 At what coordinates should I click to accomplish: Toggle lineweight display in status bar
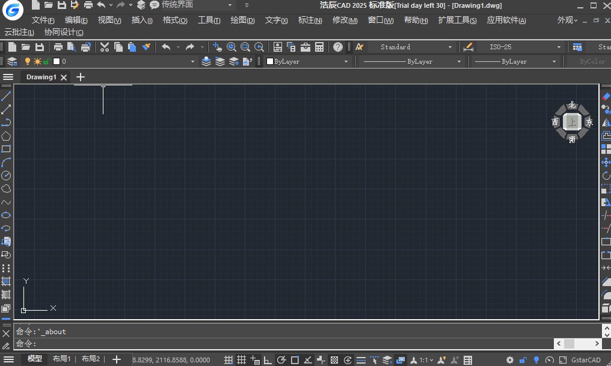tap(361, 360)
